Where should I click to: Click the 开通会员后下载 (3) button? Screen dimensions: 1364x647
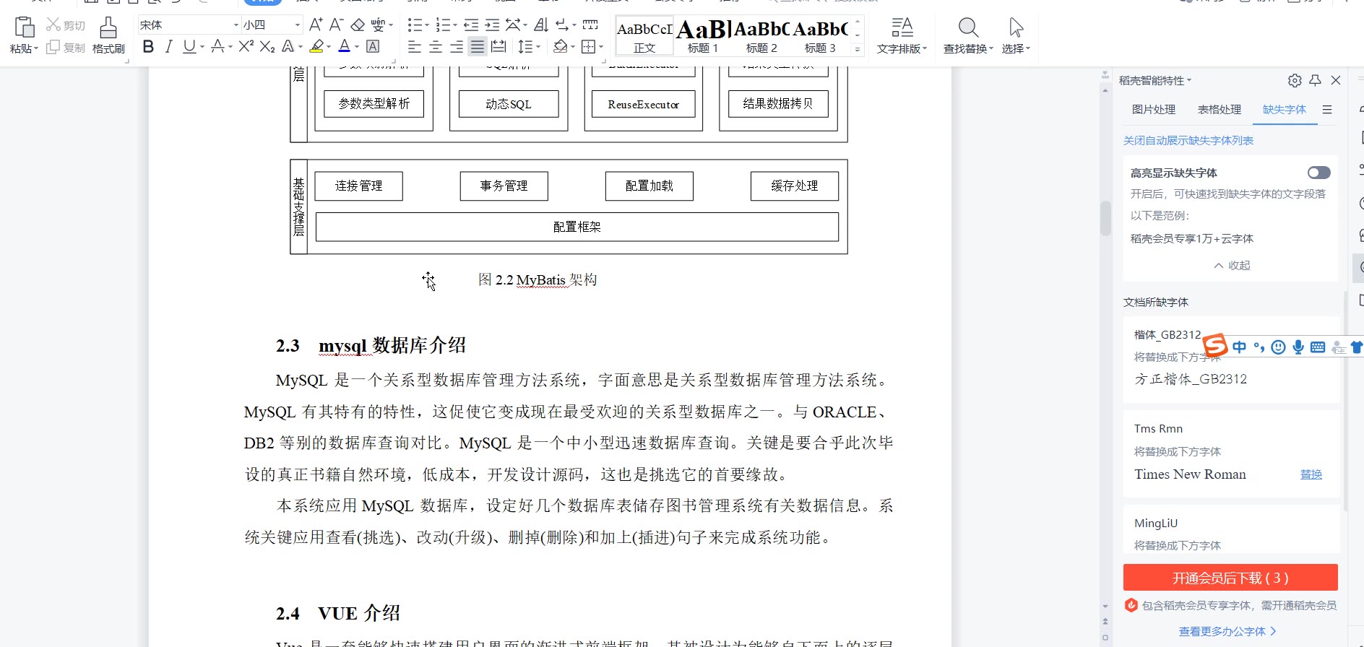coord(1230,578)
